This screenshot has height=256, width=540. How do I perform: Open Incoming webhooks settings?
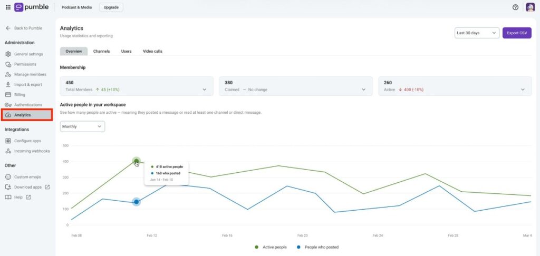coord(27,151)
